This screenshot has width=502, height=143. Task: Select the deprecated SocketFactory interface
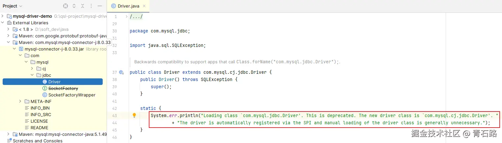[63, 88]
